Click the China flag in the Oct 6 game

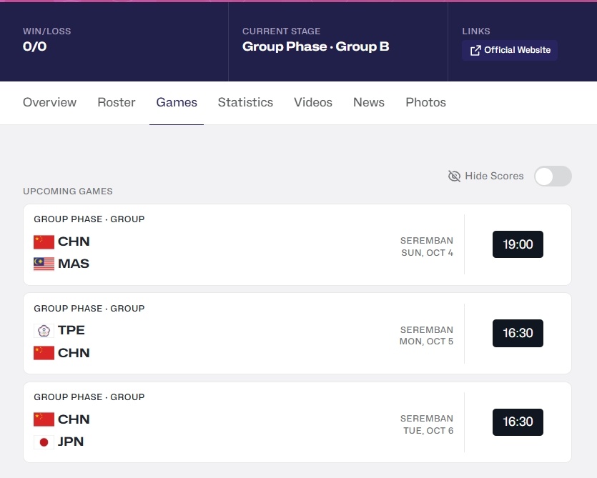coord(44,419)
